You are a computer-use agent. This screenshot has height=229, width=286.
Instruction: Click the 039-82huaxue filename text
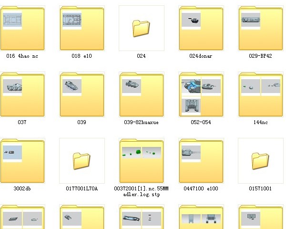point(141,122)
